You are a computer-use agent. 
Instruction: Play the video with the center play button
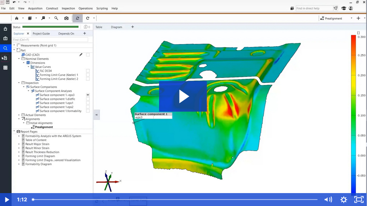click(183, 96)
